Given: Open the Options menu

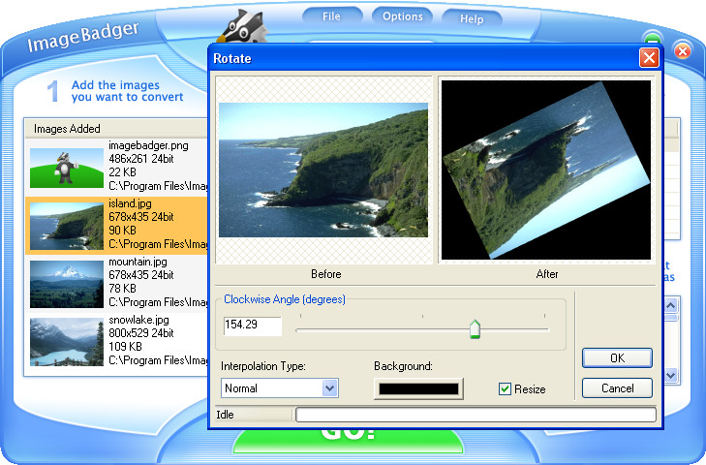Looking at the screenshot, I should [x=403, y=16].
